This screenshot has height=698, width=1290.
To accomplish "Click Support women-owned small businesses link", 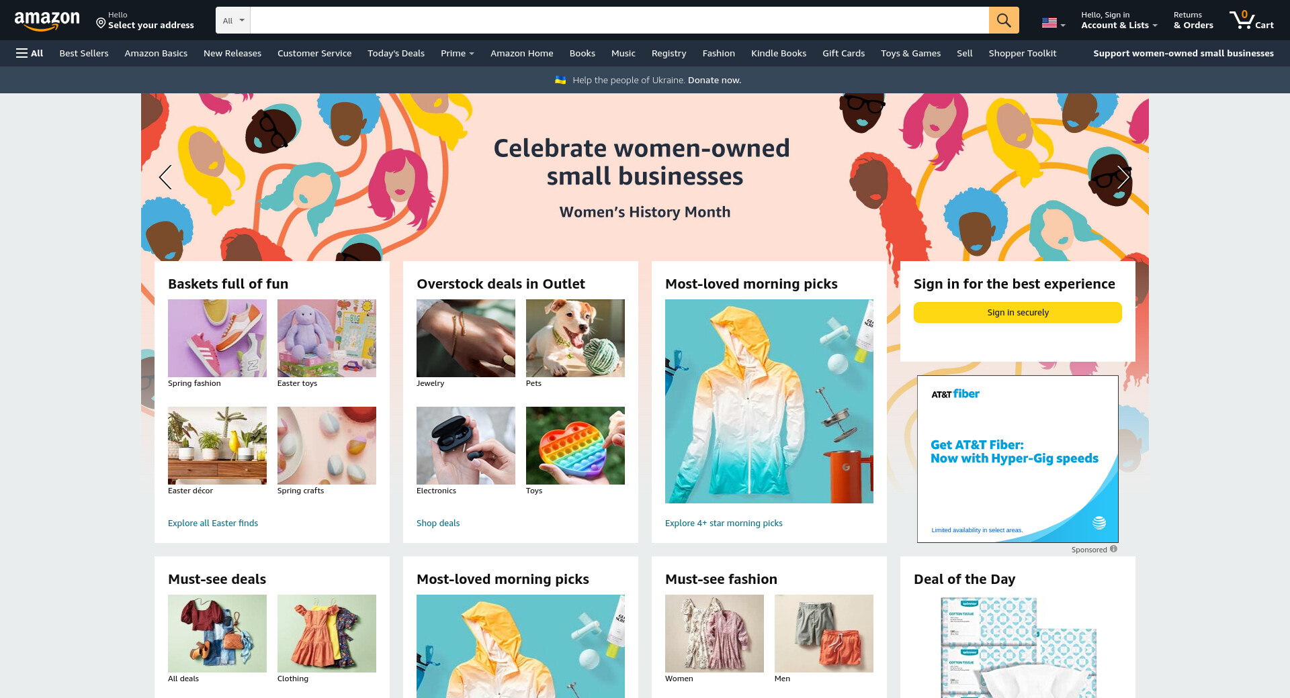I will (x=1183, y=53).
